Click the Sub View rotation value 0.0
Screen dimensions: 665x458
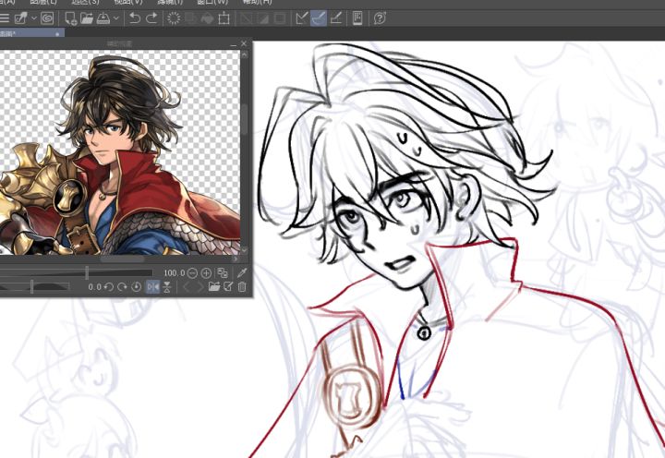coord(94,287)
